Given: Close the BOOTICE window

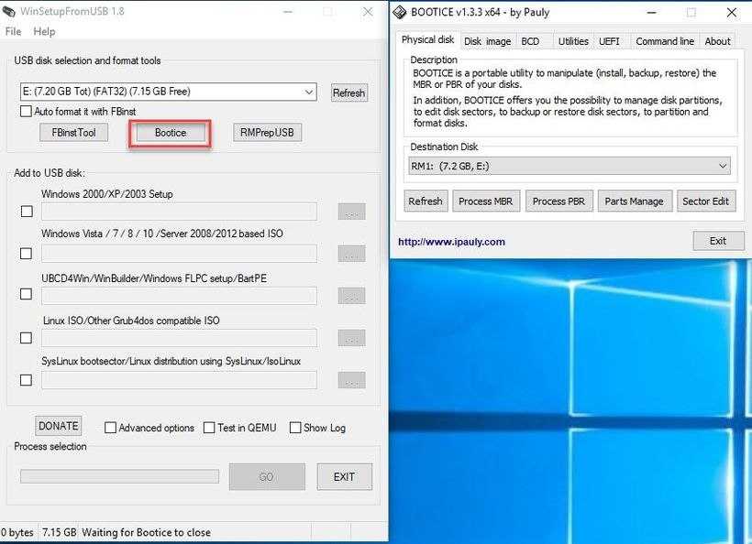Looking at the screenshot, I should [732, 13].
